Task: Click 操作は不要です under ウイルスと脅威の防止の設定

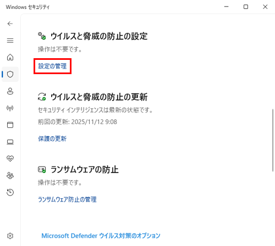Action: [60, 49]
